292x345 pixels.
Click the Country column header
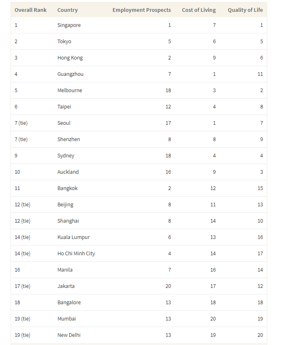tap(68, 10)
